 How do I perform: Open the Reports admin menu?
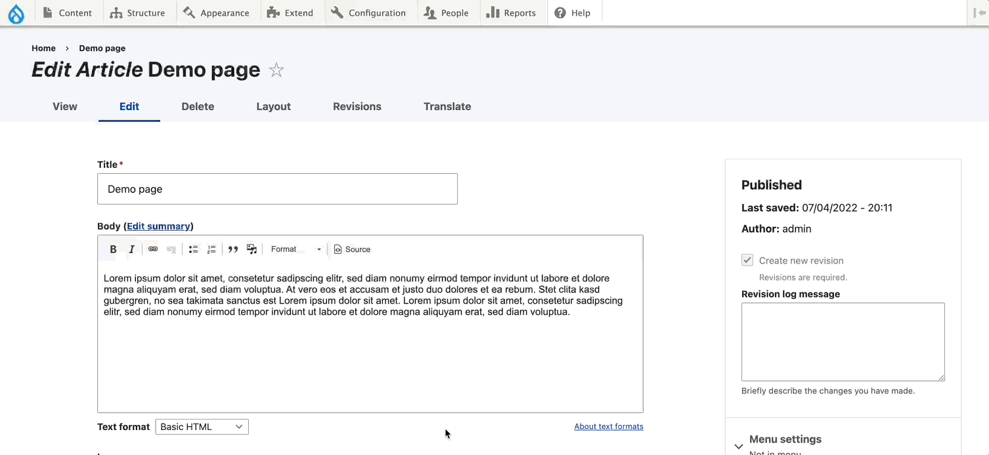512,13
